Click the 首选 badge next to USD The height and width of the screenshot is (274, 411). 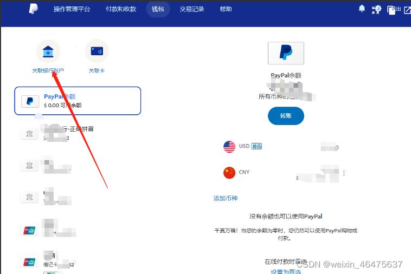pyautogui.click(x=256, y=146)
